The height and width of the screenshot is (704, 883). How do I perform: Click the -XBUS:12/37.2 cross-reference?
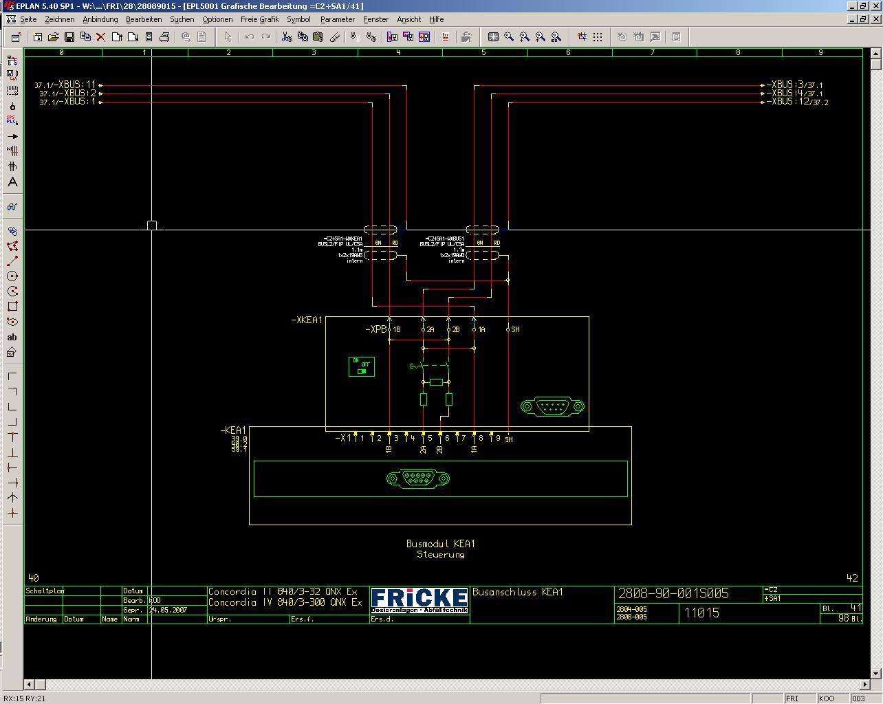point(798,102)
